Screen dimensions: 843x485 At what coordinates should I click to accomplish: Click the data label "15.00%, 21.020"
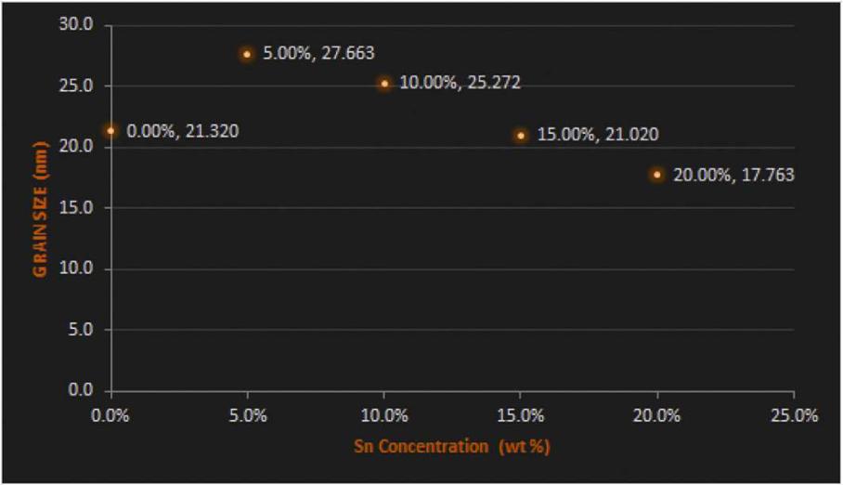(598, 135)
